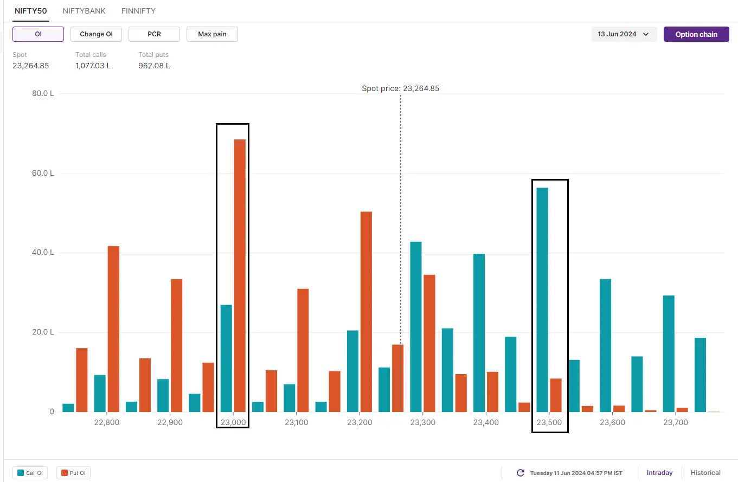Image resolution: width=738 pixels, height=482 pixels.
Task: Switch to the FINNIFTY tab
Action: [x=138, y=11]
